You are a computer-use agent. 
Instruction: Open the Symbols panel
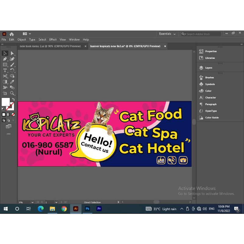(x=207, y=84)
